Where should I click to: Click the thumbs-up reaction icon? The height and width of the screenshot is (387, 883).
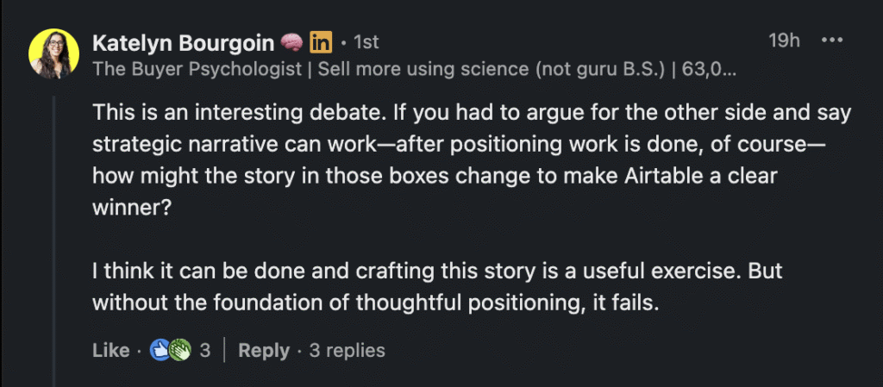click(160, 351)
